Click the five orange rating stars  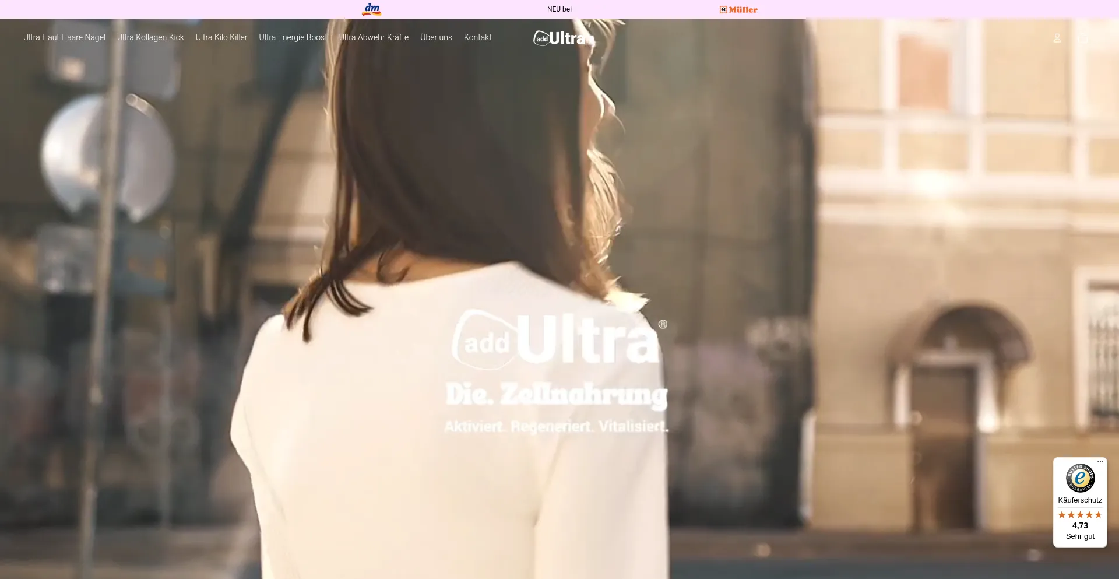click(1080, 515)
